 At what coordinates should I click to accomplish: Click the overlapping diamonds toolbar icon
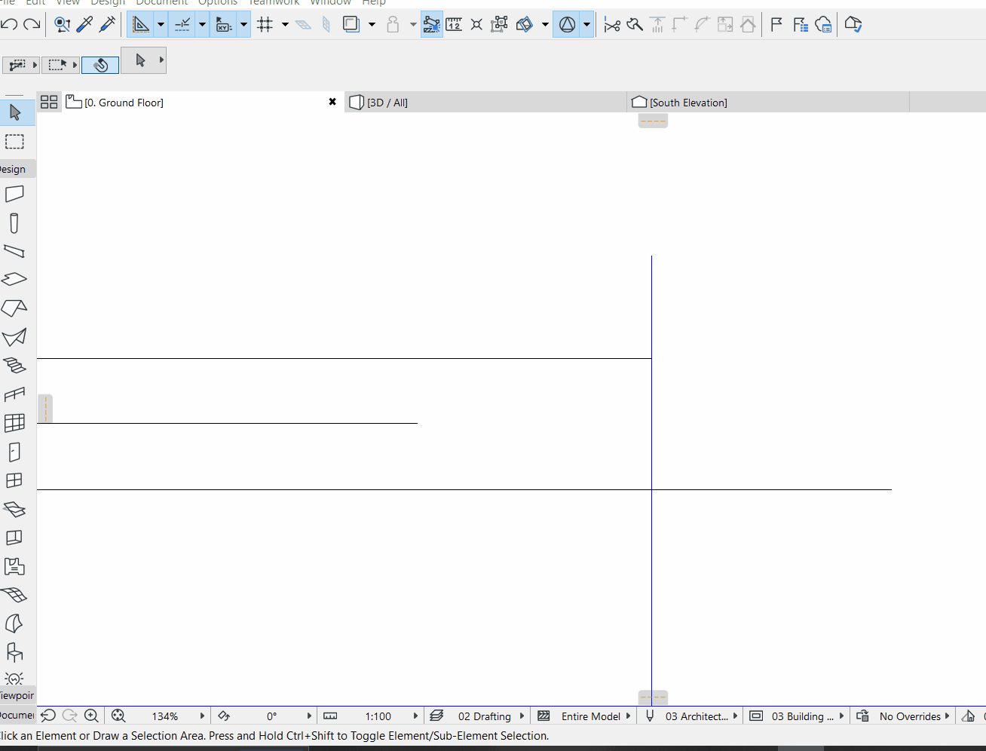(525, 24)
